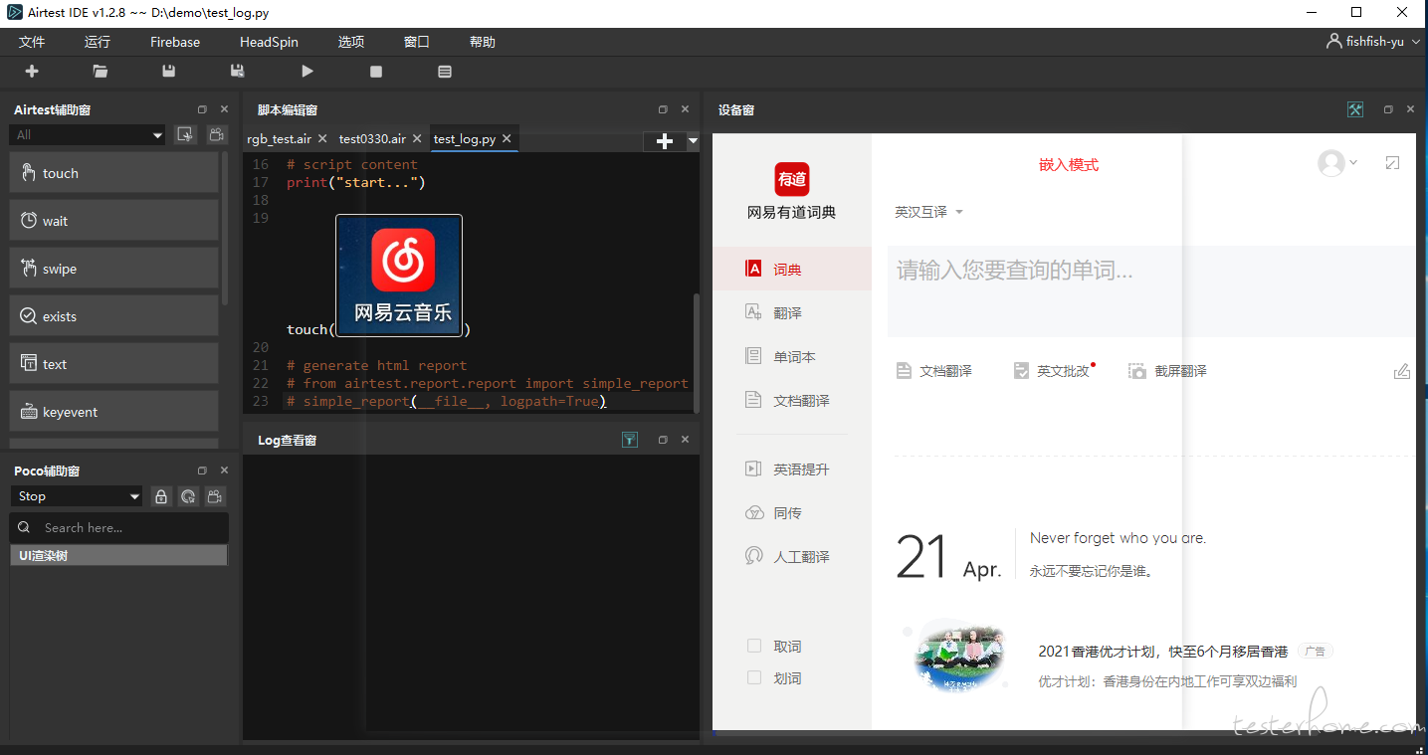Viewport: 1428px width, 755px height.
Task: Stop the script with the square icon
Action: (376, 72)
